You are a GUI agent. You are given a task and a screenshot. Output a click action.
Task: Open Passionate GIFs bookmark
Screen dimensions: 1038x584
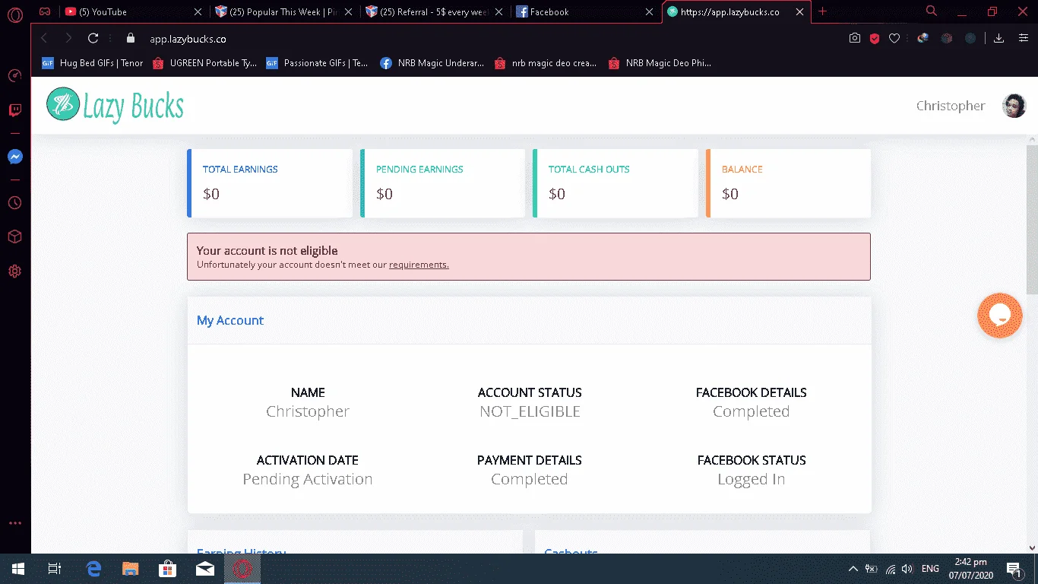317,63
